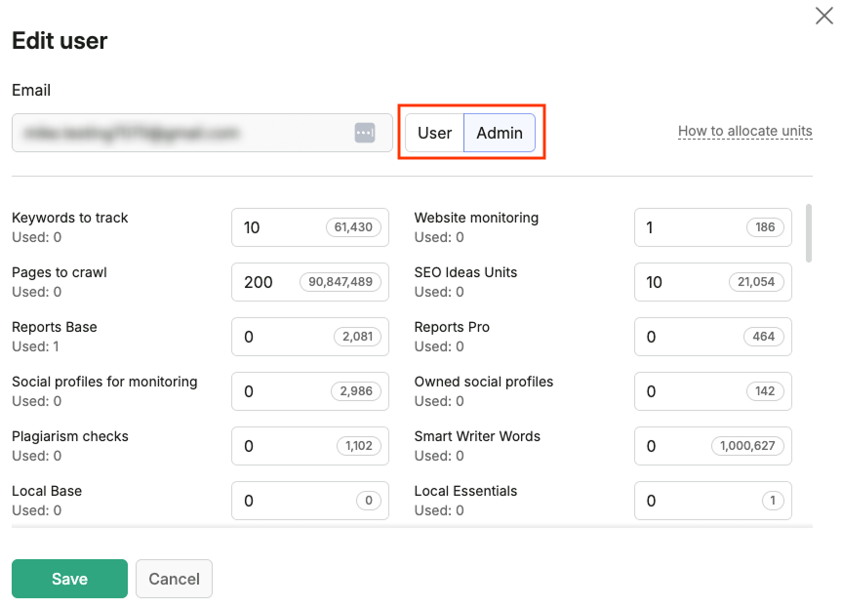Click the 1,102 available units badge

tap(359, 446)
